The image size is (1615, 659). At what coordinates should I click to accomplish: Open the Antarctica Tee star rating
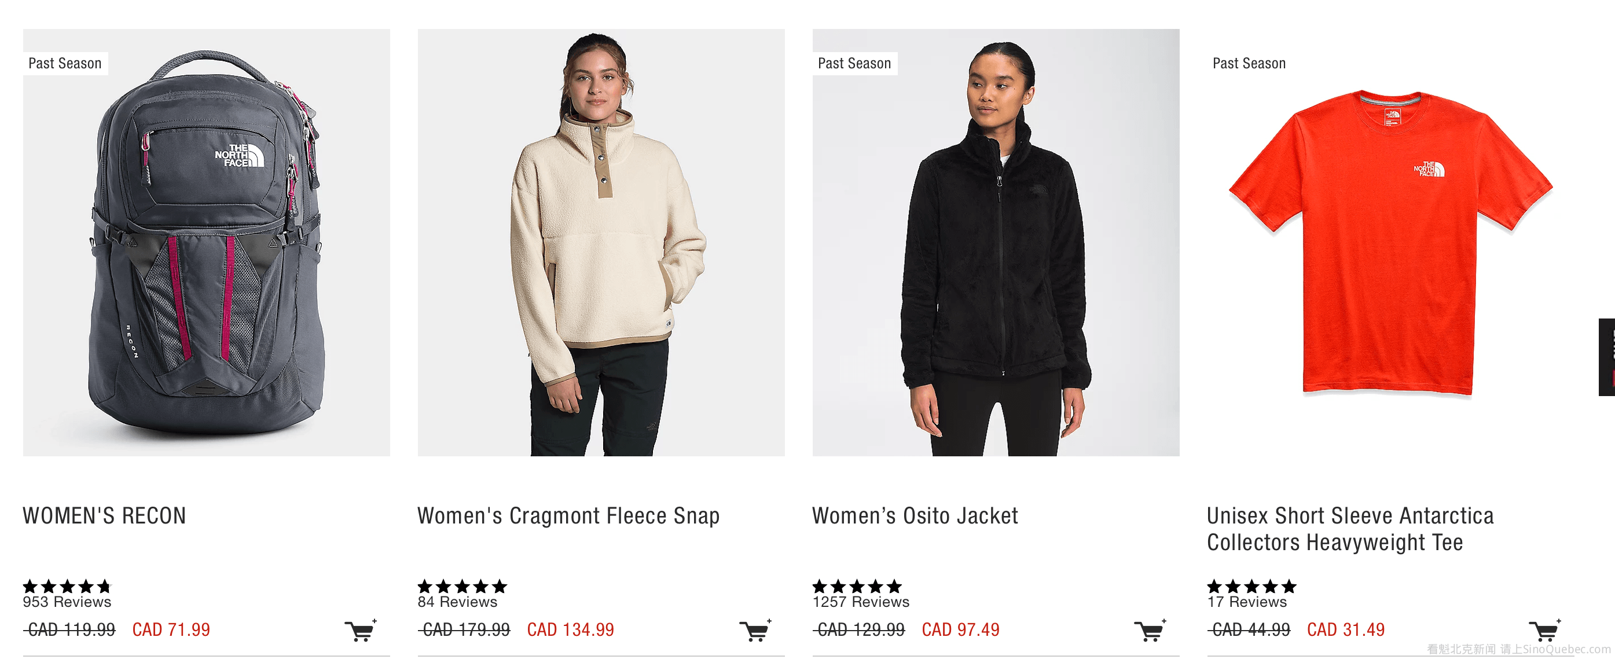pyautogui.click(x=1251, y=586)
